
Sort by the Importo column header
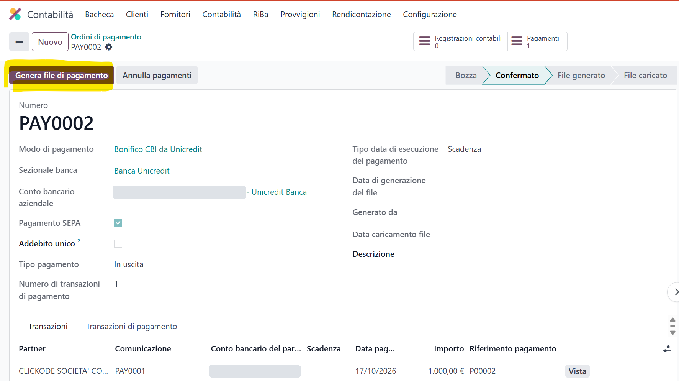pos(449,349)
